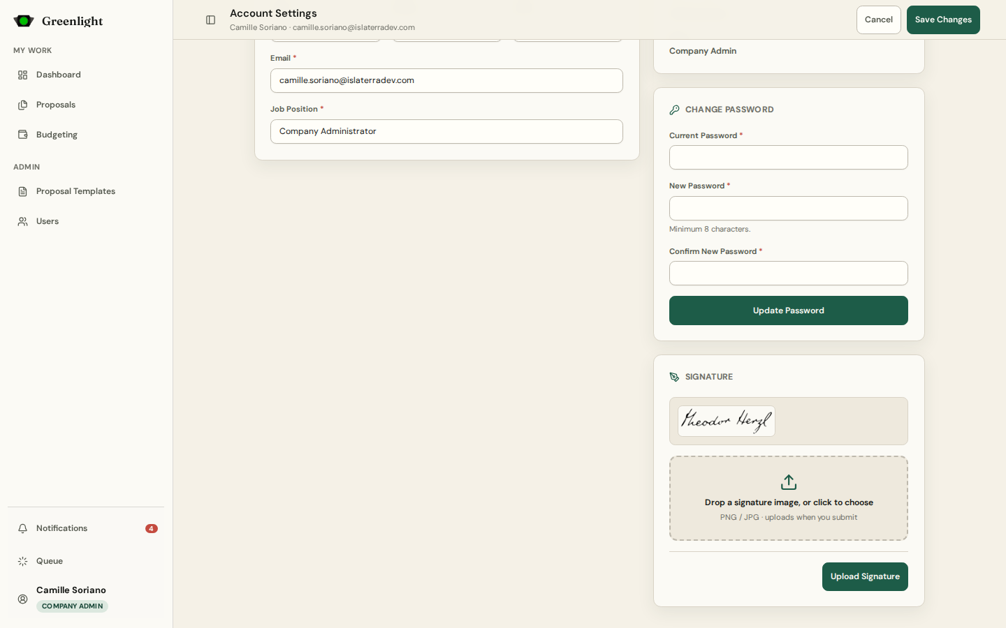Open the Queue
Image resolution: width=1006 pixels, height=628 pixels.
click(86, 561)
